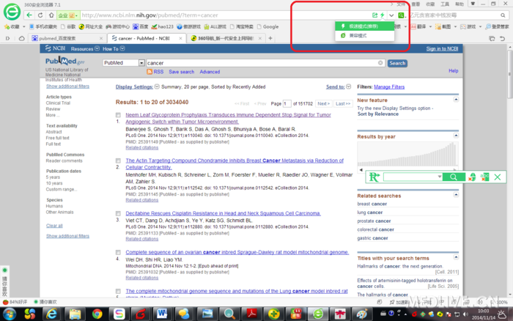Reload the page with the refresh icon
Image resolution: width=513 pixels, height=321 pixels.
[40, 15]
